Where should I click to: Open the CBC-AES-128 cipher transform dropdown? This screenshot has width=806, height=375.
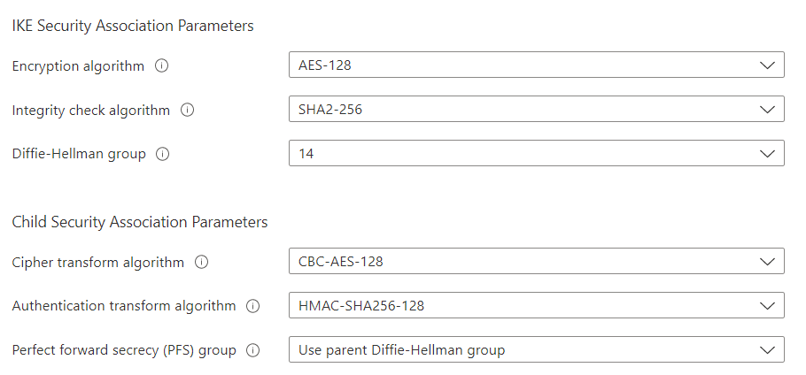click(536, 262)
